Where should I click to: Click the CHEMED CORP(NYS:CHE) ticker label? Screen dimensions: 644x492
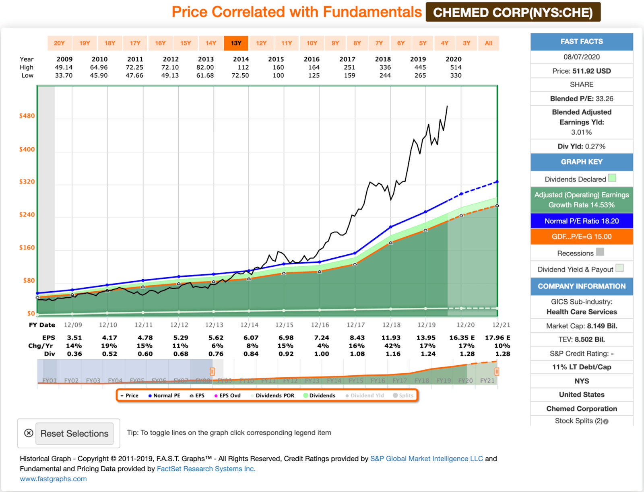point(513,12)
